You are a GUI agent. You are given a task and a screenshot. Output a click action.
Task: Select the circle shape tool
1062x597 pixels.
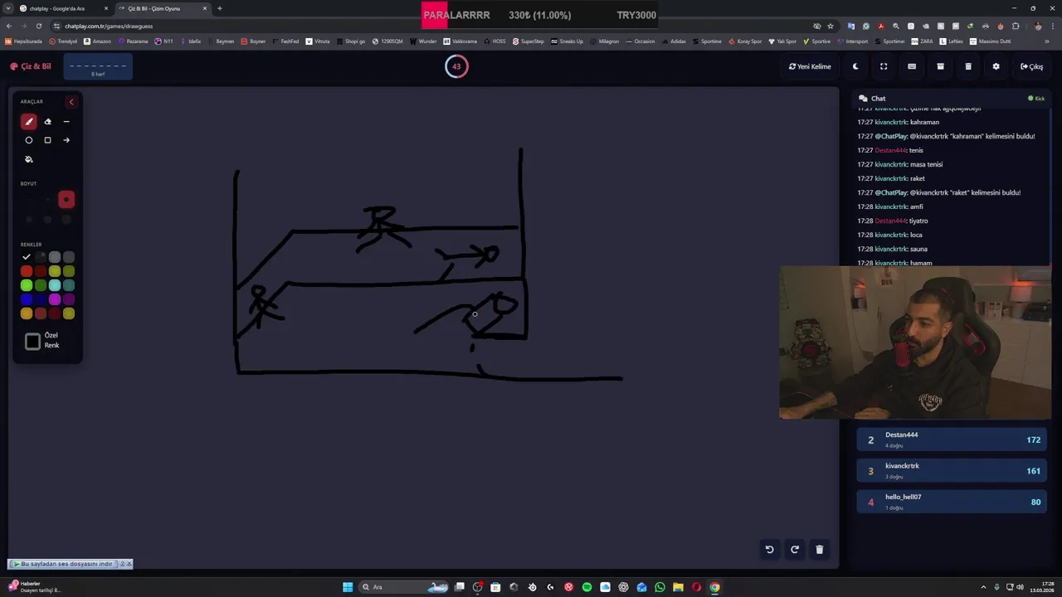(29, 140)
